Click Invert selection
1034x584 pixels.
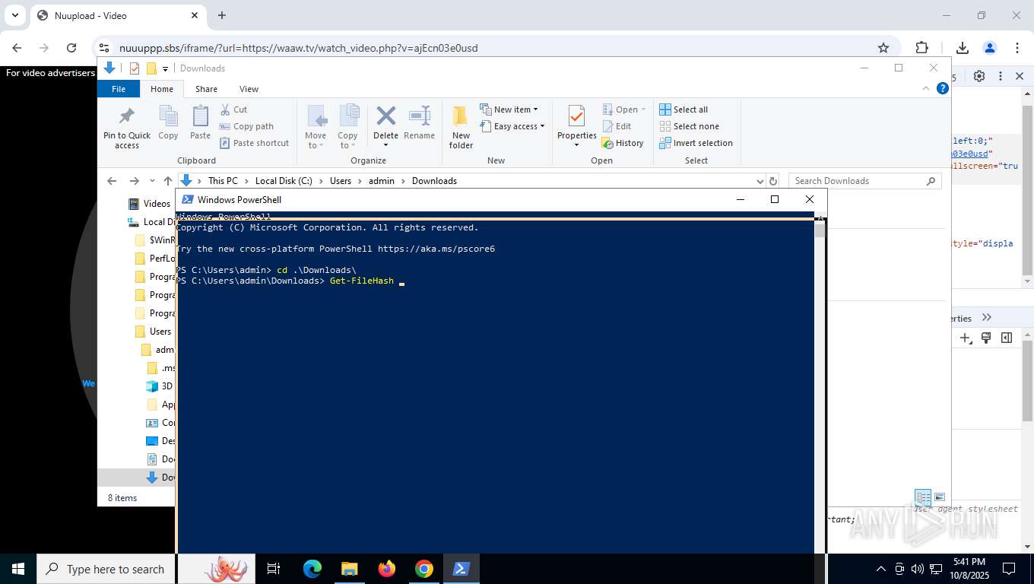click(x=696, y=143)
